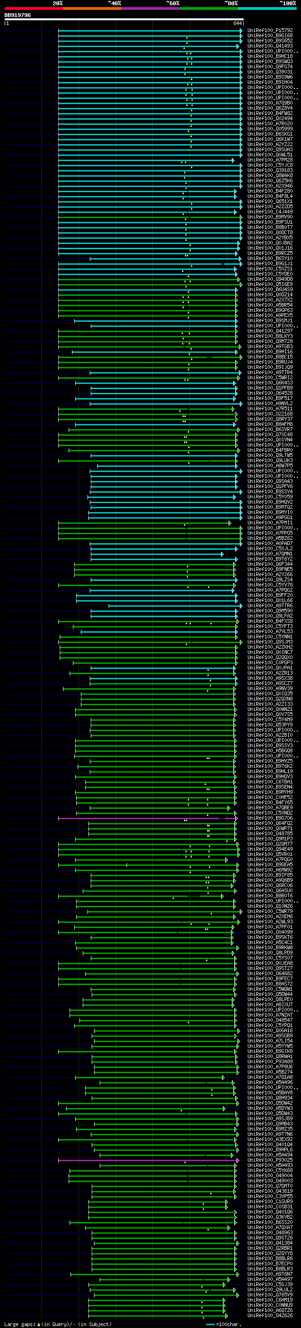
Task: Select hit label UniRef100_B9MV90
Action: (x=270, y=217)
